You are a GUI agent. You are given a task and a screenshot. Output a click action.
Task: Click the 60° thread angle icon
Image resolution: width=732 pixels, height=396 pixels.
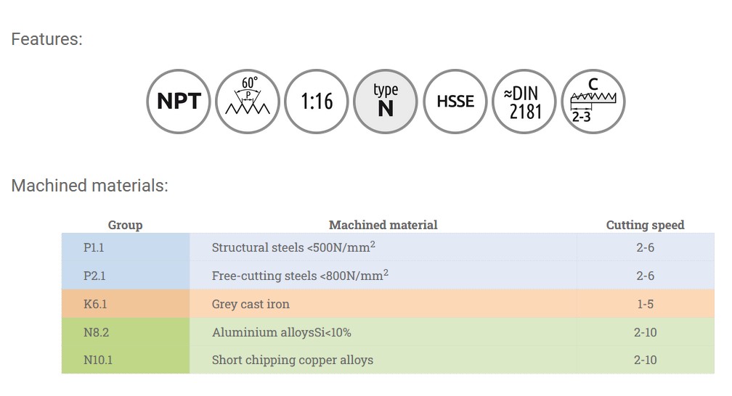248,102
